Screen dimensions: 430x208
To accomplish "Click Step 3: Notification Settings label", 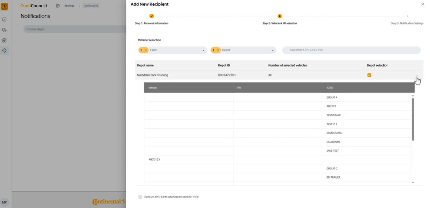I will point(407,23).
